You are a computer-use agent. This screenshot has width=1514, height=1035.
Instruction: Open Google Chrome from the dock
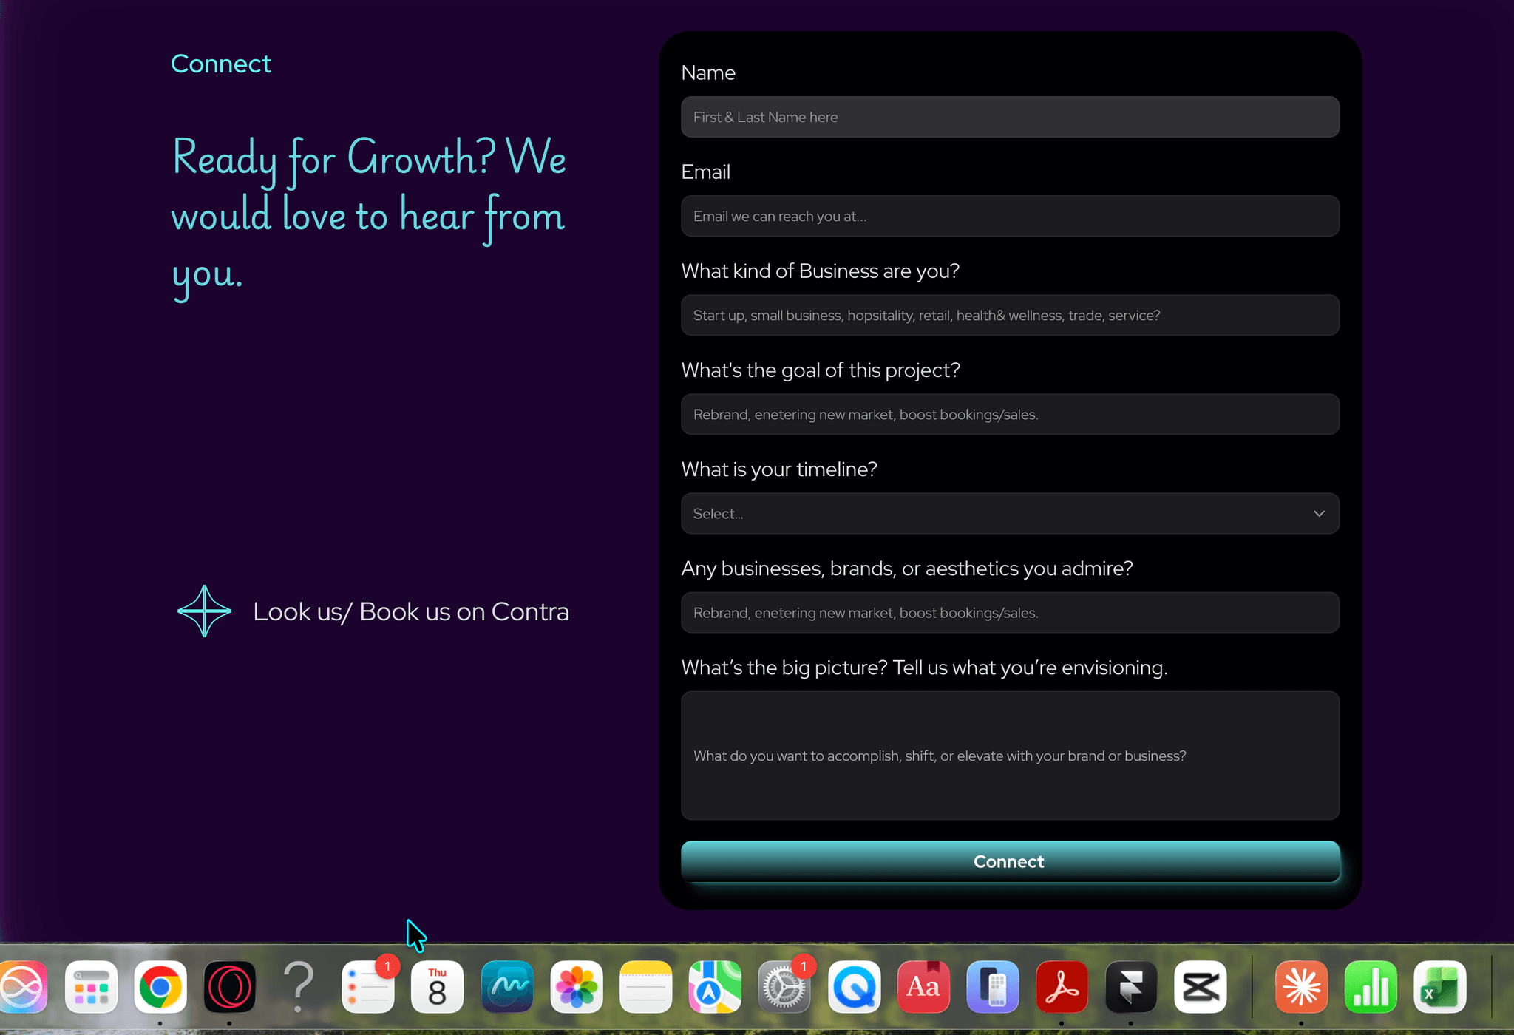tap(160, 987)
